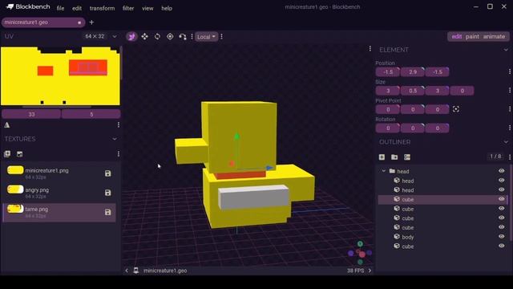
Task: Select the Vertex Snap tool
Action: (183, 37)
